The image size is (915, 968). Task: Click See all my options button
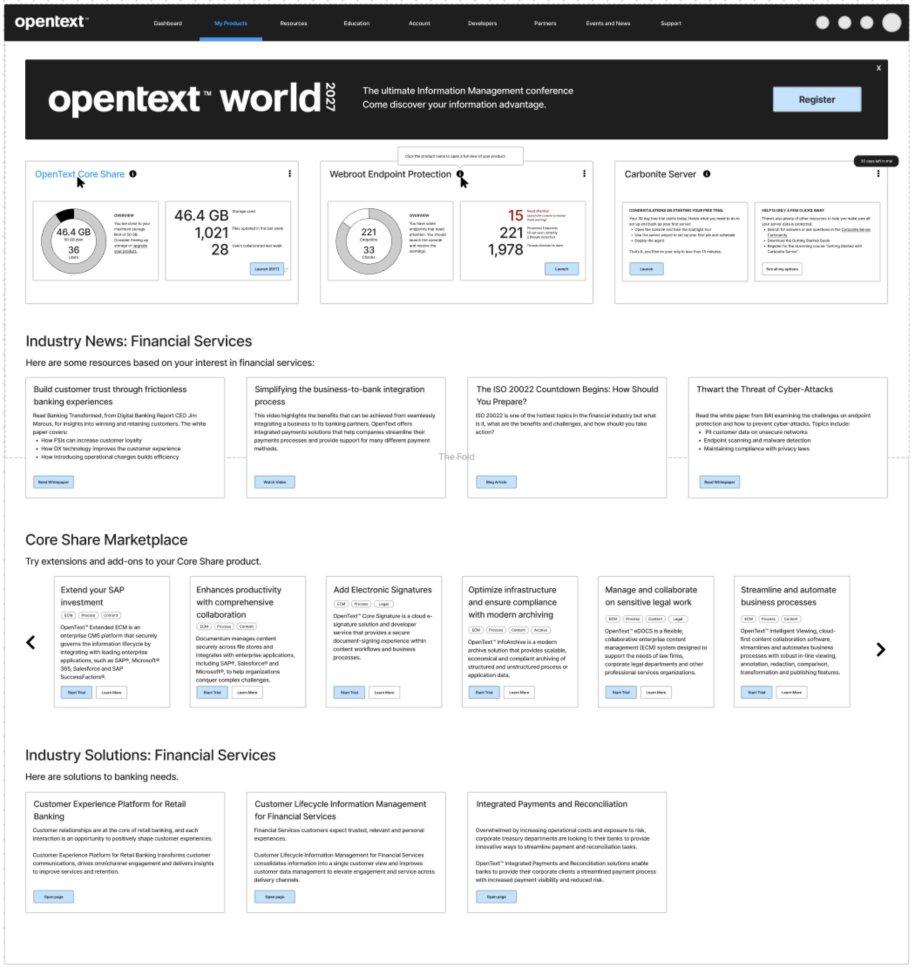tap(782, 269)
